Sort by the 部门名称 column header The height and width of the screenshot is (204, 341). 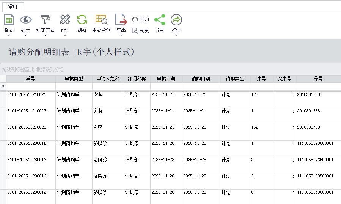click(x=137, y=79)
